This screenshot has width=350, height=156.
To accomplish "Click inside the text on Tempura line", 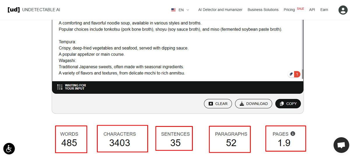I will (67, 42).
